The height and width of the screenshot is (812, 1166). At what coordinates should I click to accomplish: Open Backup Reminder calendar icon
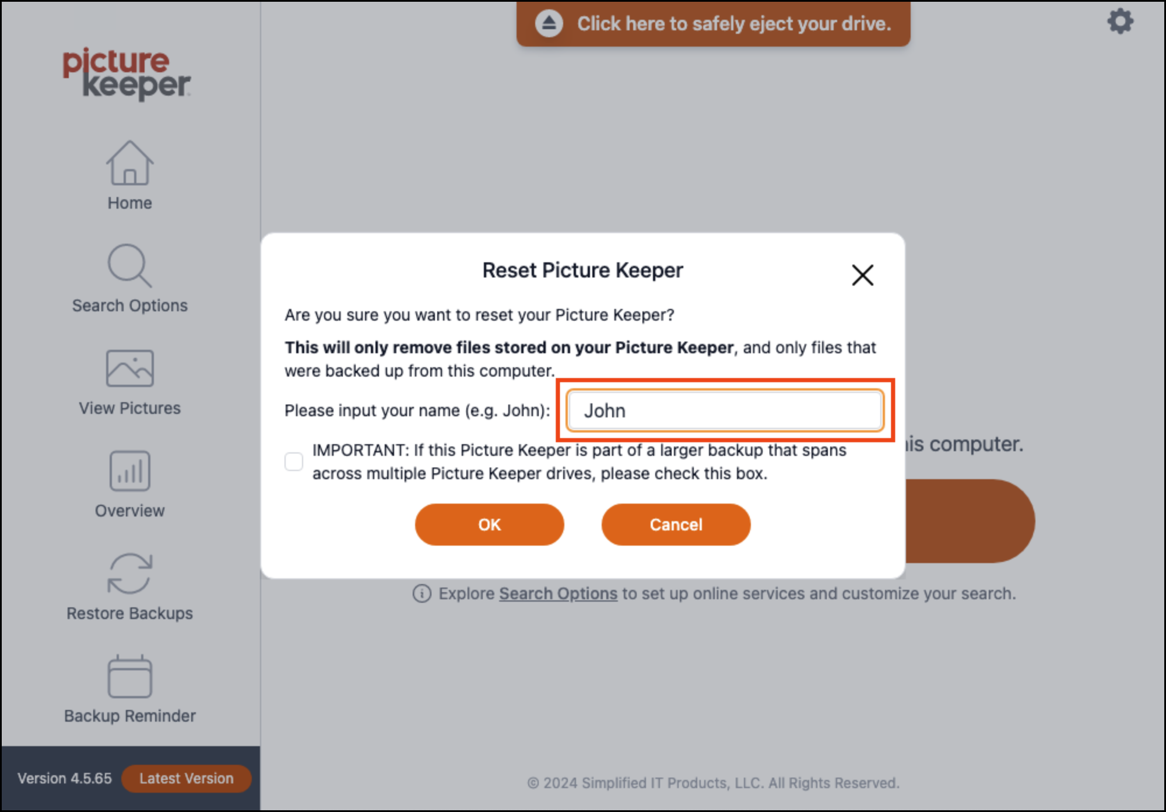[129, 676]
